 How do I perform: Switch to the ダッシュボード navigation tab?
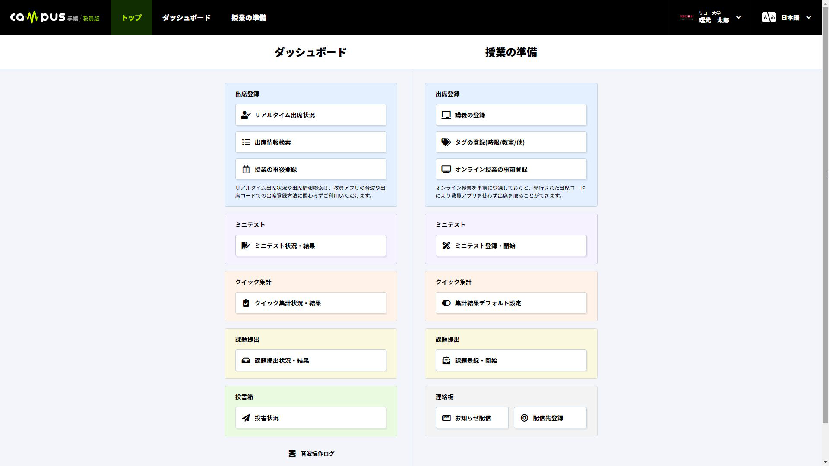click(187, 18)
